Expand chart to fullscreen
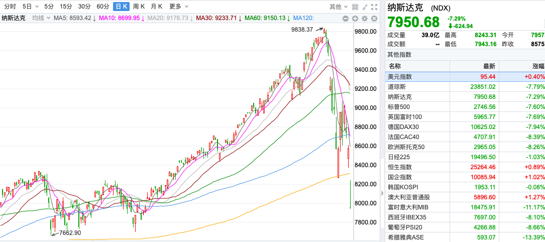545x242 pixels. point(374,7)
